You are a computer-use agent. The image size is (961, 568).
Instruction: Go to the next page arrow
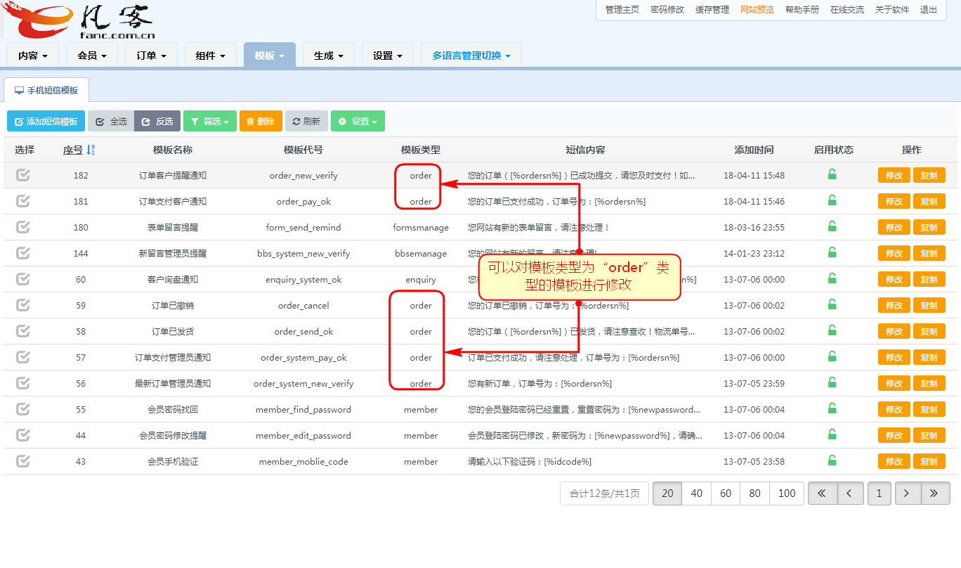[x=907, y=493]
